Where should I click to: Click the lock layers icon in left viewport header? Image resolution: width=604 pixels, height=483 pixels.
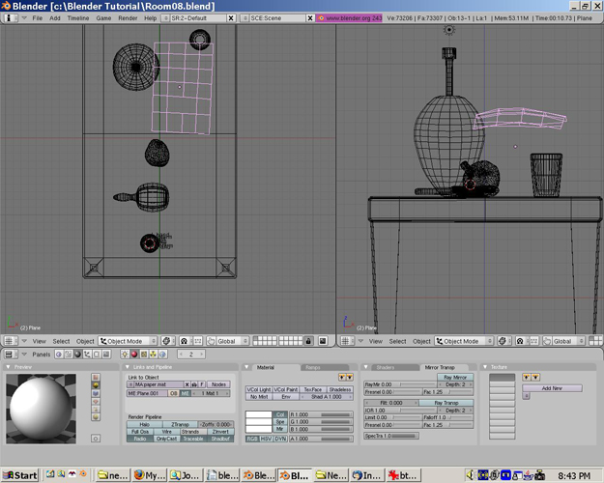pyautogui.click(x=307, y=341)
